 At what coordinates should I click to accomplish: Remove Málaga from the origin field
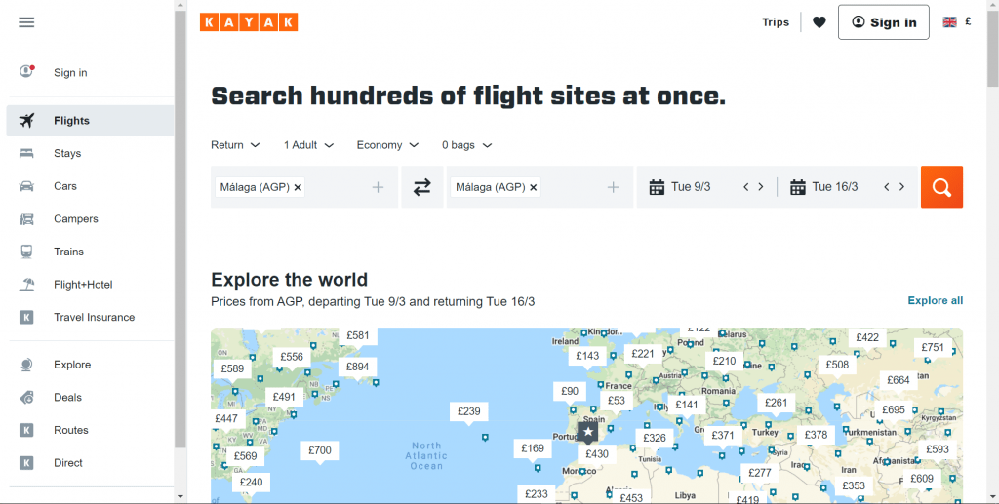pos(299,187)
